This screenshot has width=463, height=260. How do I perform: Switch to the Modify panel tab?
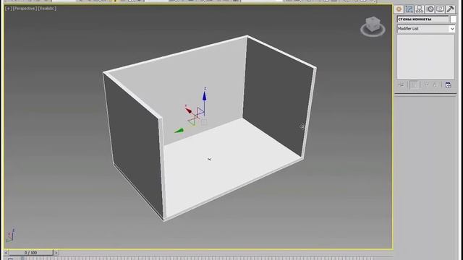[x=409, y=9]
